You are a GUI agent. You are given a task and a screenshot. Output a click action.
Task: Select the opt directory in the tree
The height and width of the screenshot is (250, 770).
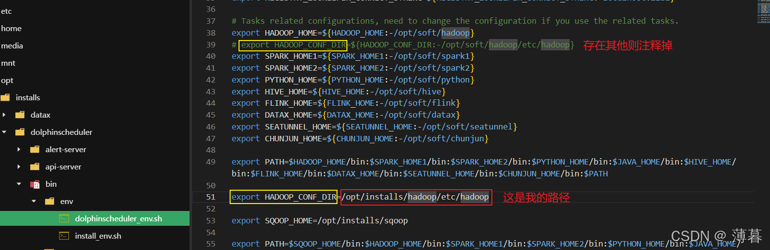(x=7, y=80)
